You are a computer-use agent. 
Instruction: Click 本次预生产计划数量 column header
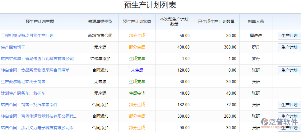point(174,21)
